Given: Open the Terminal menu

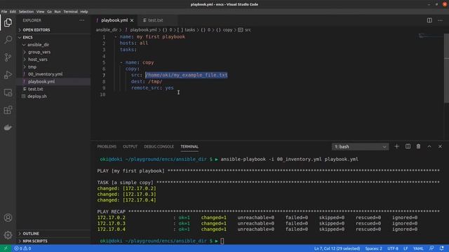Looking at the screenshot, I should pyautogui.click(x=70, y=12).
